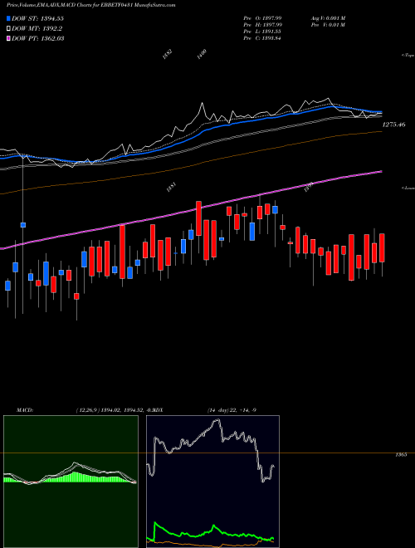Viewport: 415px width, 548px height.
Task: Click the rotated 1382 top label
Action: tap(168, 55)
